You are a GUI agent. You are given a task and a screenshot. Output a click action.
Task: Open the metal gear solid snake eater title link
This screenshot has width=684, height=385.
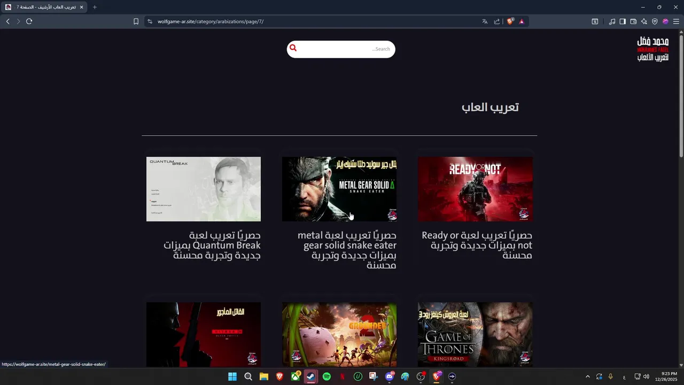click(347, 250)
